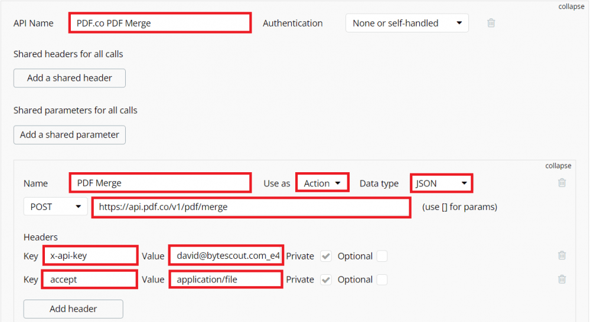Viewport: 590px width, 322px height.
Task: Toggle Private checkbox for accept header
Action: click(x=326, y=280)
